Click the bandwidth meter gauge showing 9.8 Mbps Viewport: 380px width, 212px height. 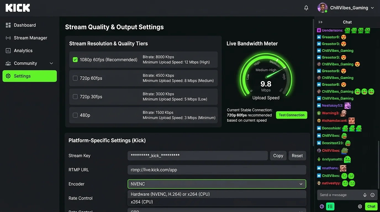pyautogui.click(x=266, y=75)
